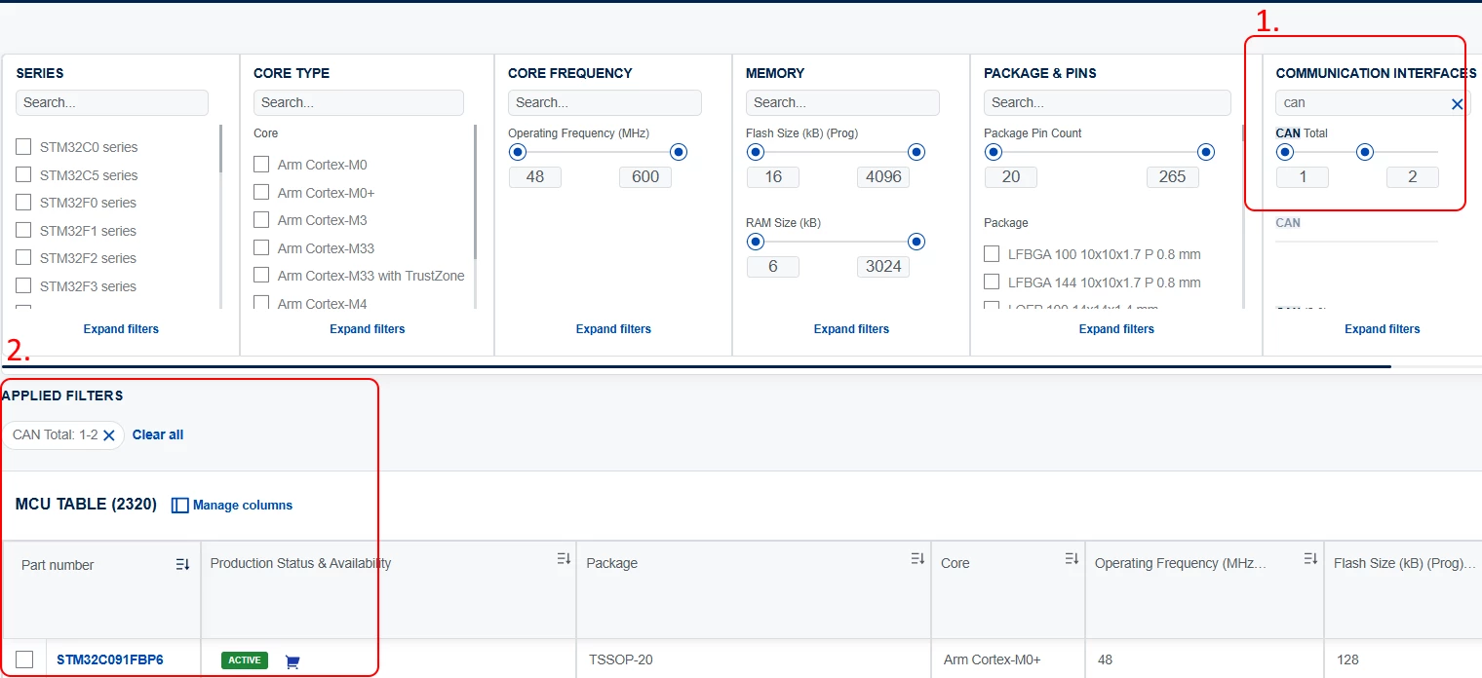Click the CAN Total maximum box 2
This screenshot has width=1482, height=678.
[1413, 177]
